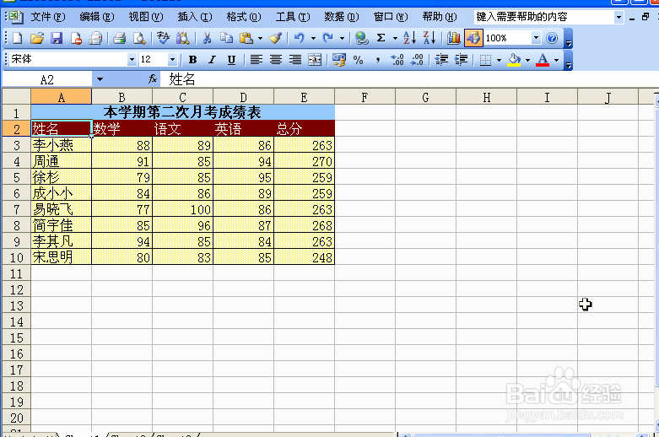Create a new blank workbook

(x=18, y=38)
